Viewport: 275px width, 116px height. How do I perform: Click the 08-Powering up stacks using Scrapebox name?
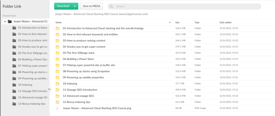click(86, 71)
